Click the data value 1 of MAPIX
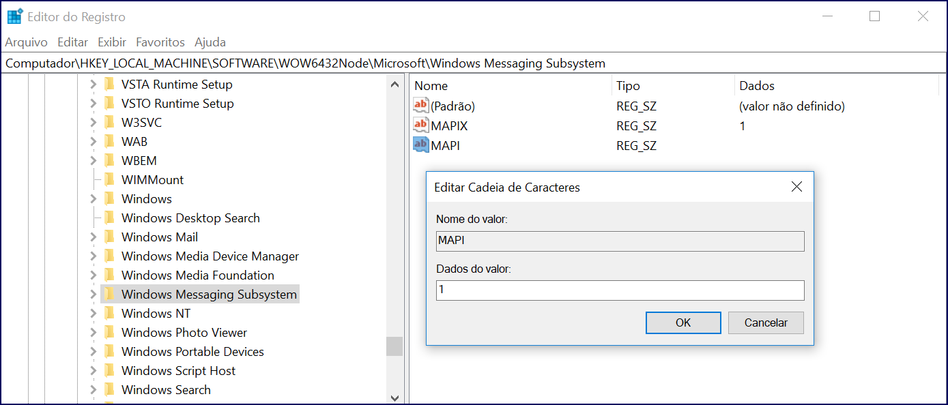The width and height of the screenshot is (948, 405). click(743, 126)
